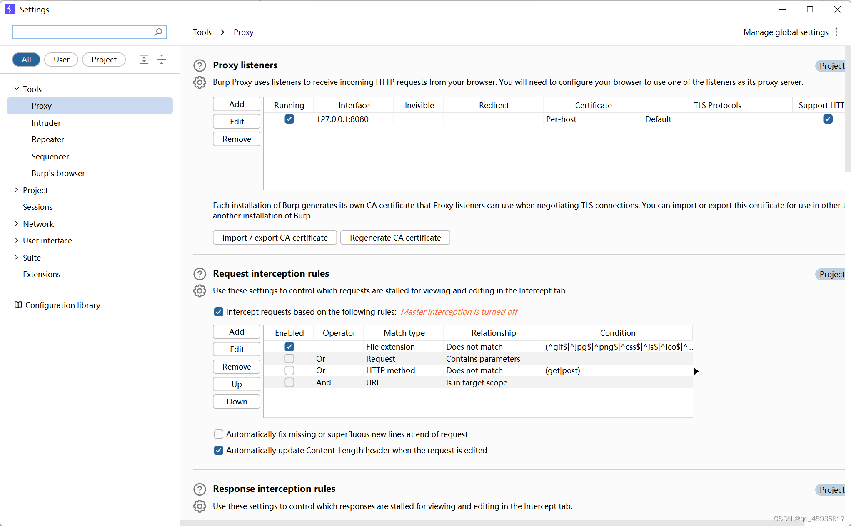This screenshot has height=526, width=851.
Task: Expand the User interface tree node
Action: tap(17, 240)
